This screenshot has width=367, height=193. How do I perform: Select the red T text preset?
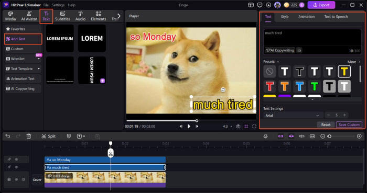pyautogui.click(x=269, y=86)
